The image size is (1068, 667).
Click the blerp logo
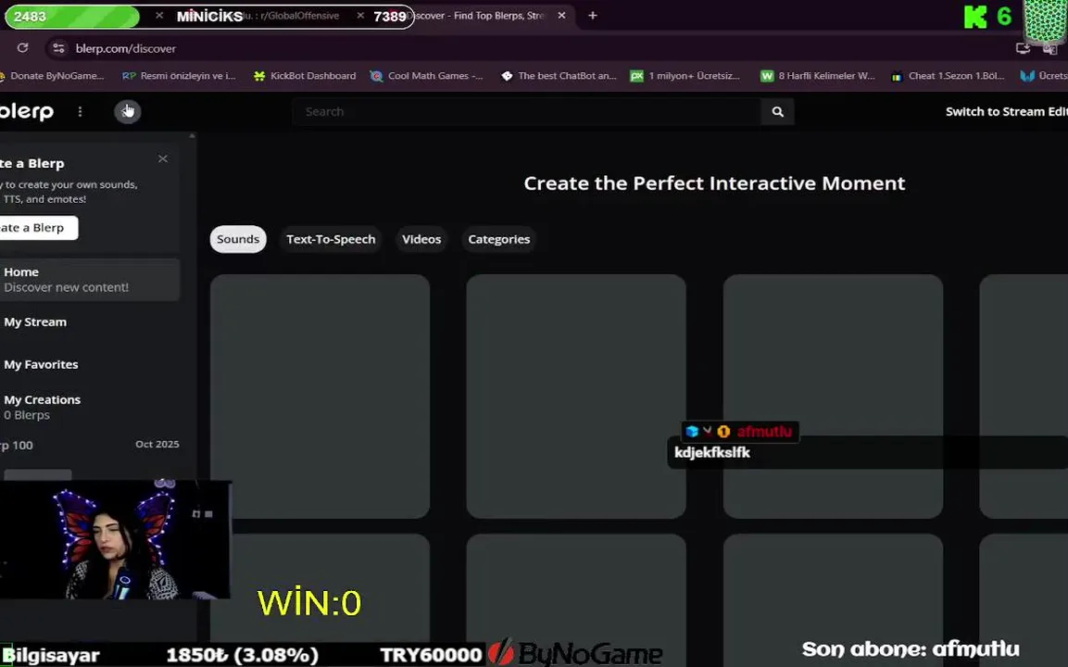[x=27, y=111]
